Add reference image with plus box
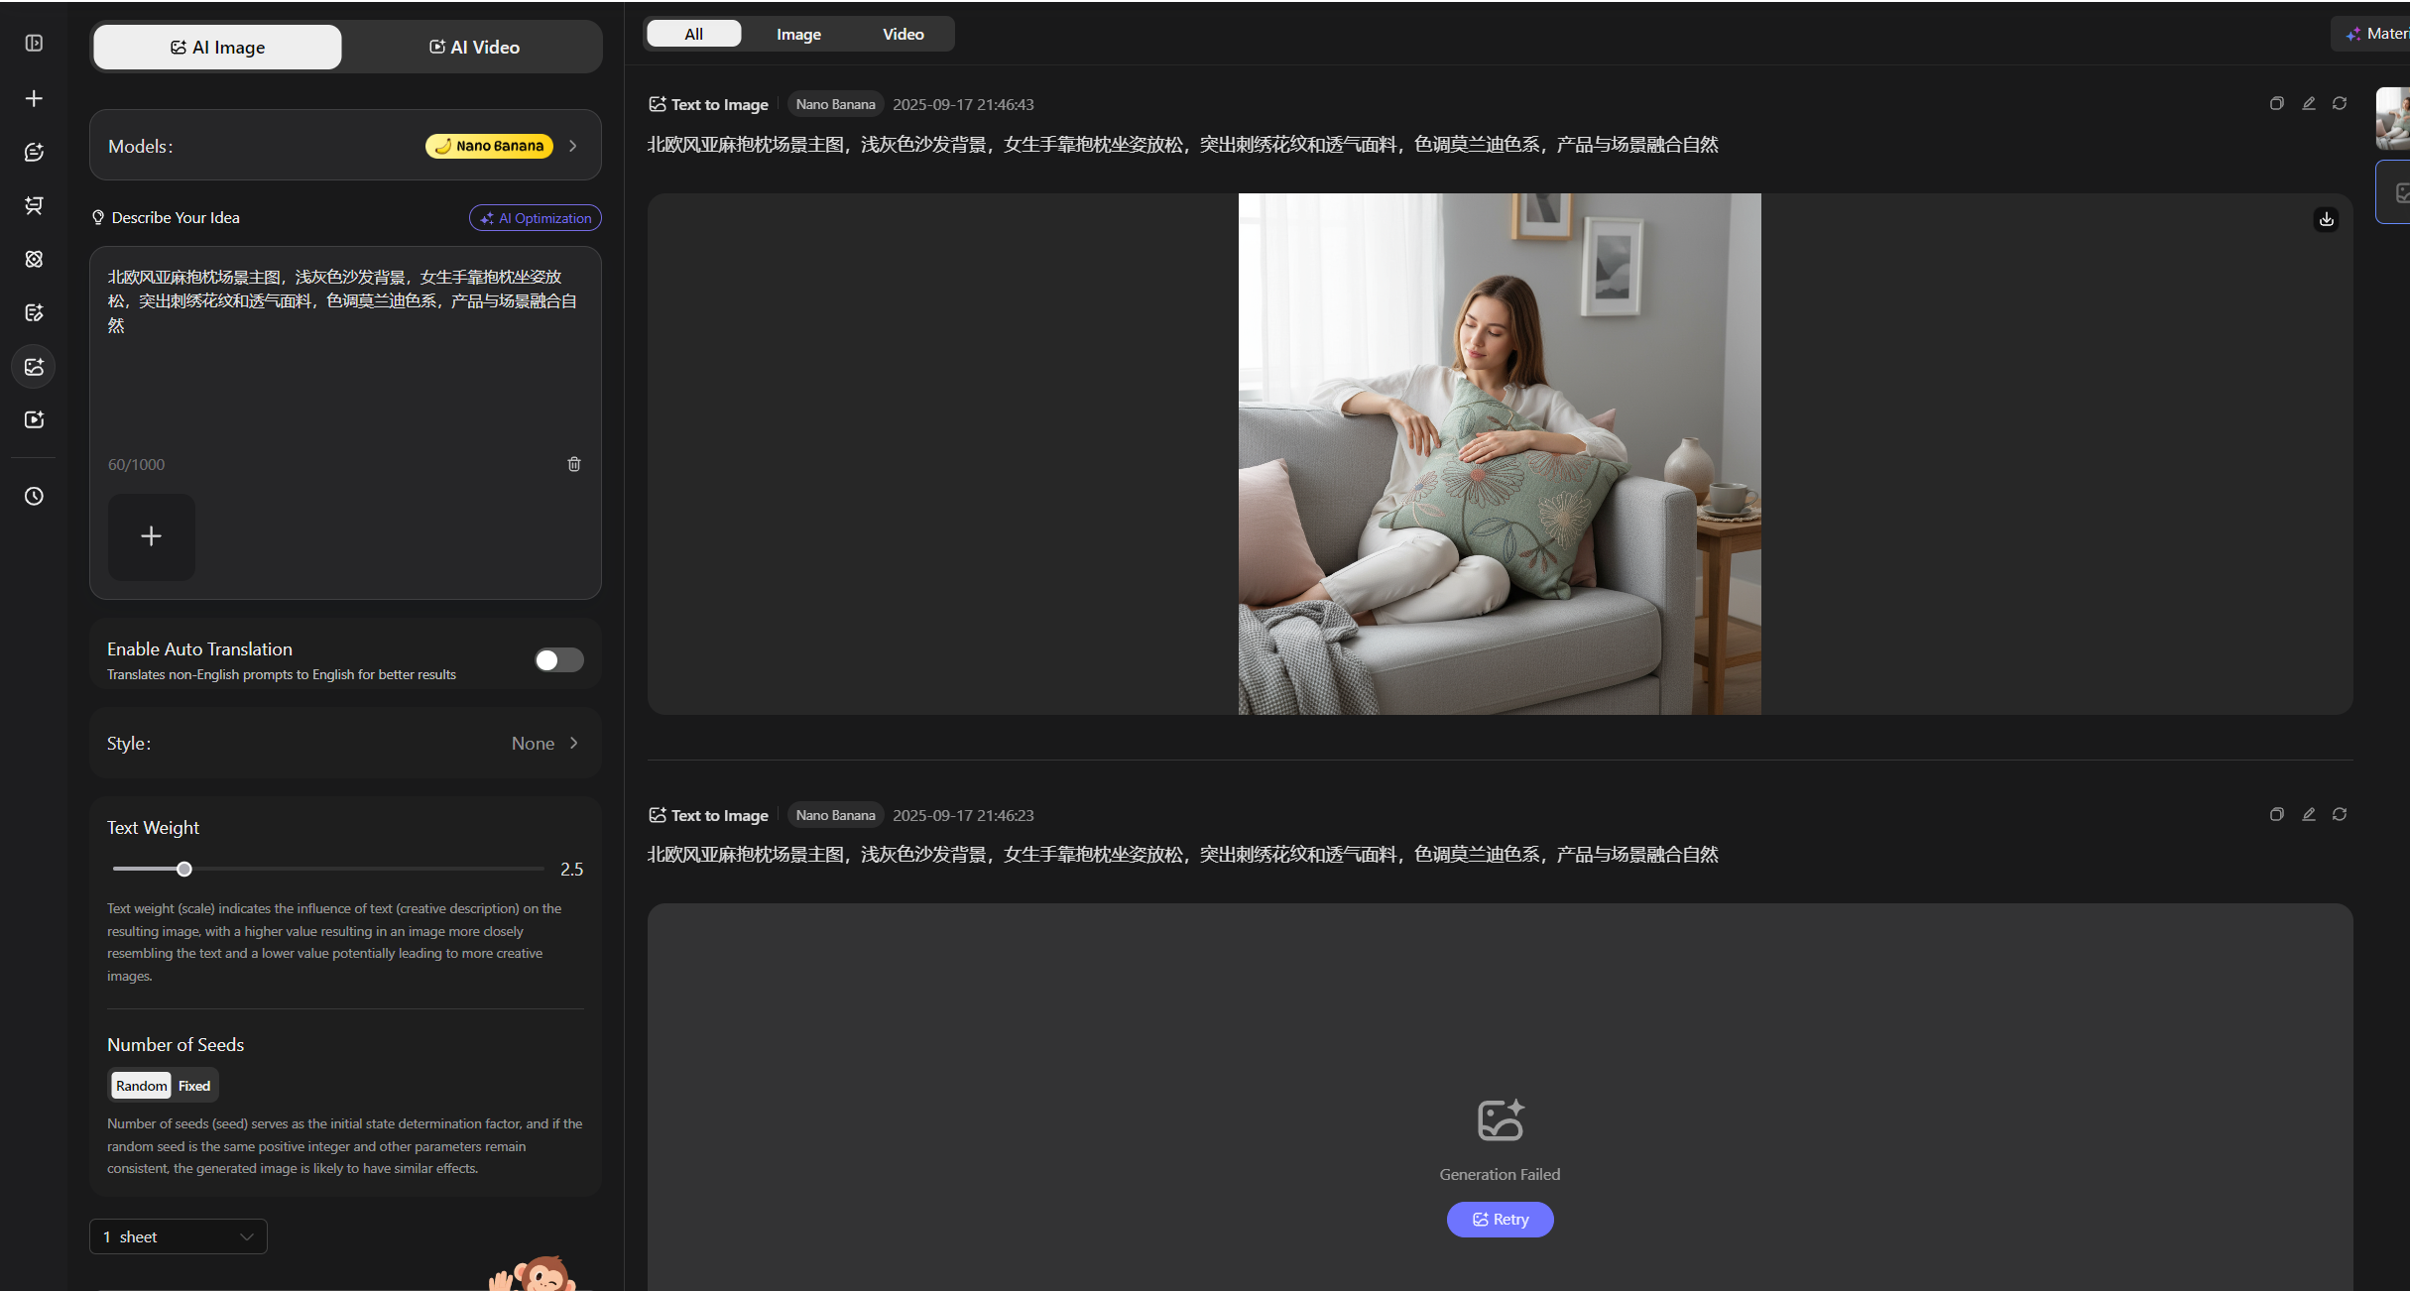 tap(151, 536)
